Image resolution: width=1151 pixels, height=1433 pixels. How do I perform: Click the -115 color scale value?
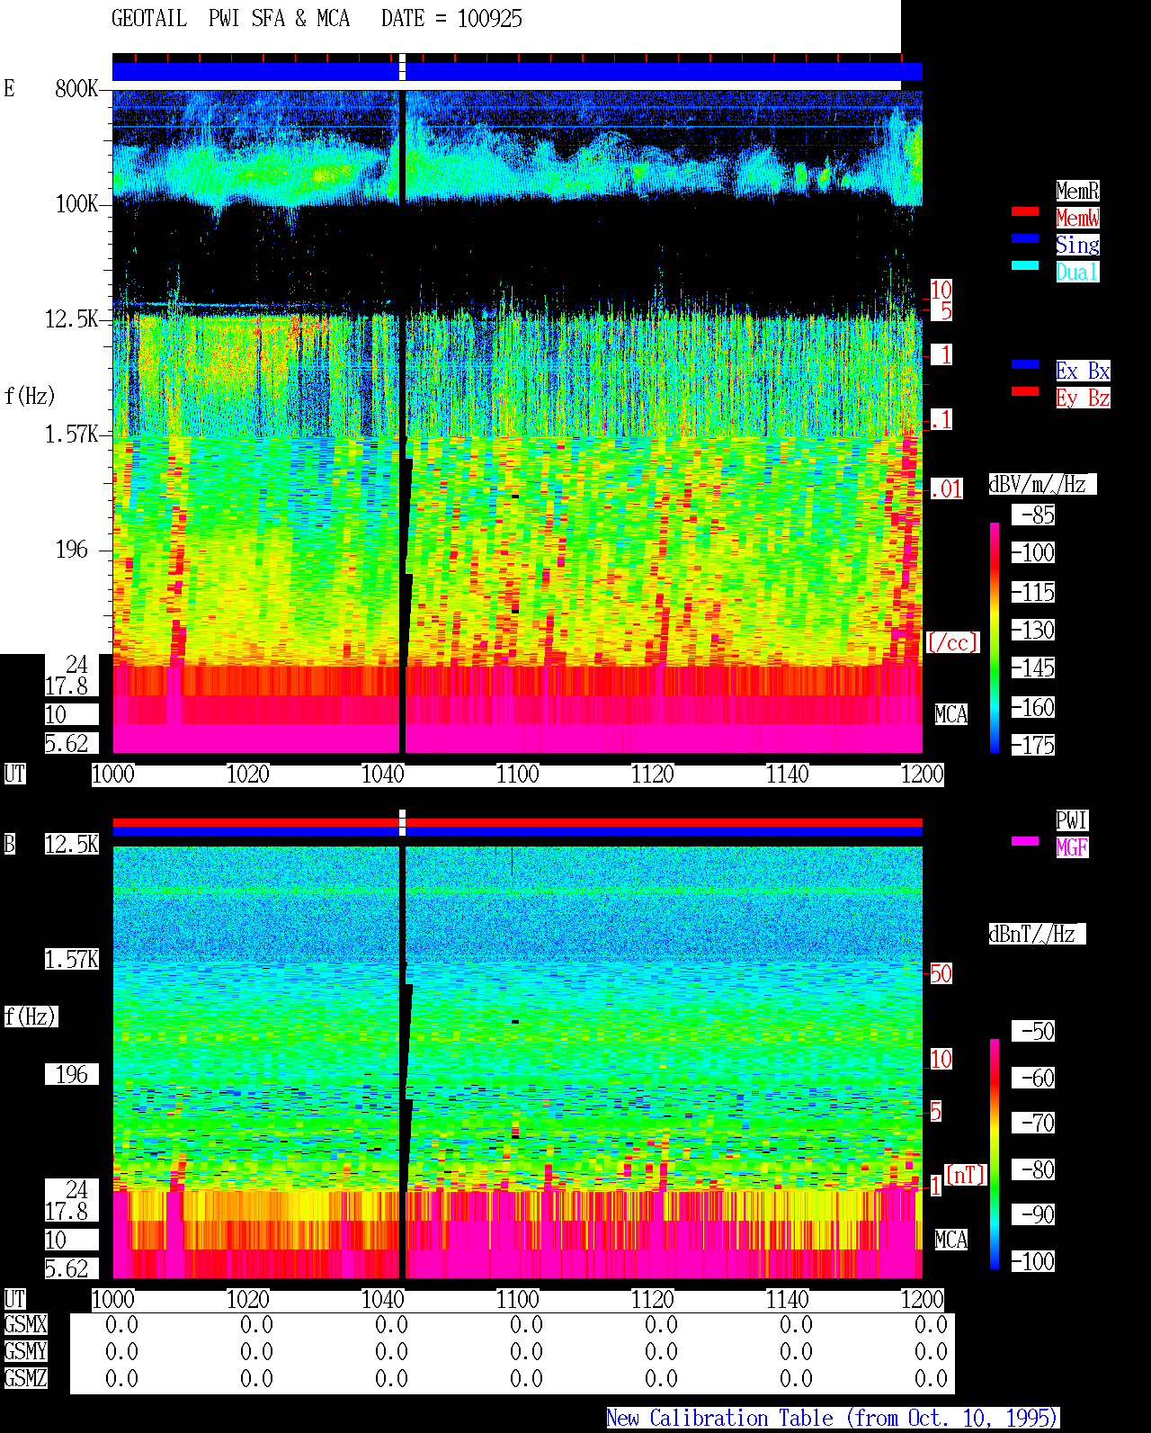pyautogui.click(x=1033, y=593)
